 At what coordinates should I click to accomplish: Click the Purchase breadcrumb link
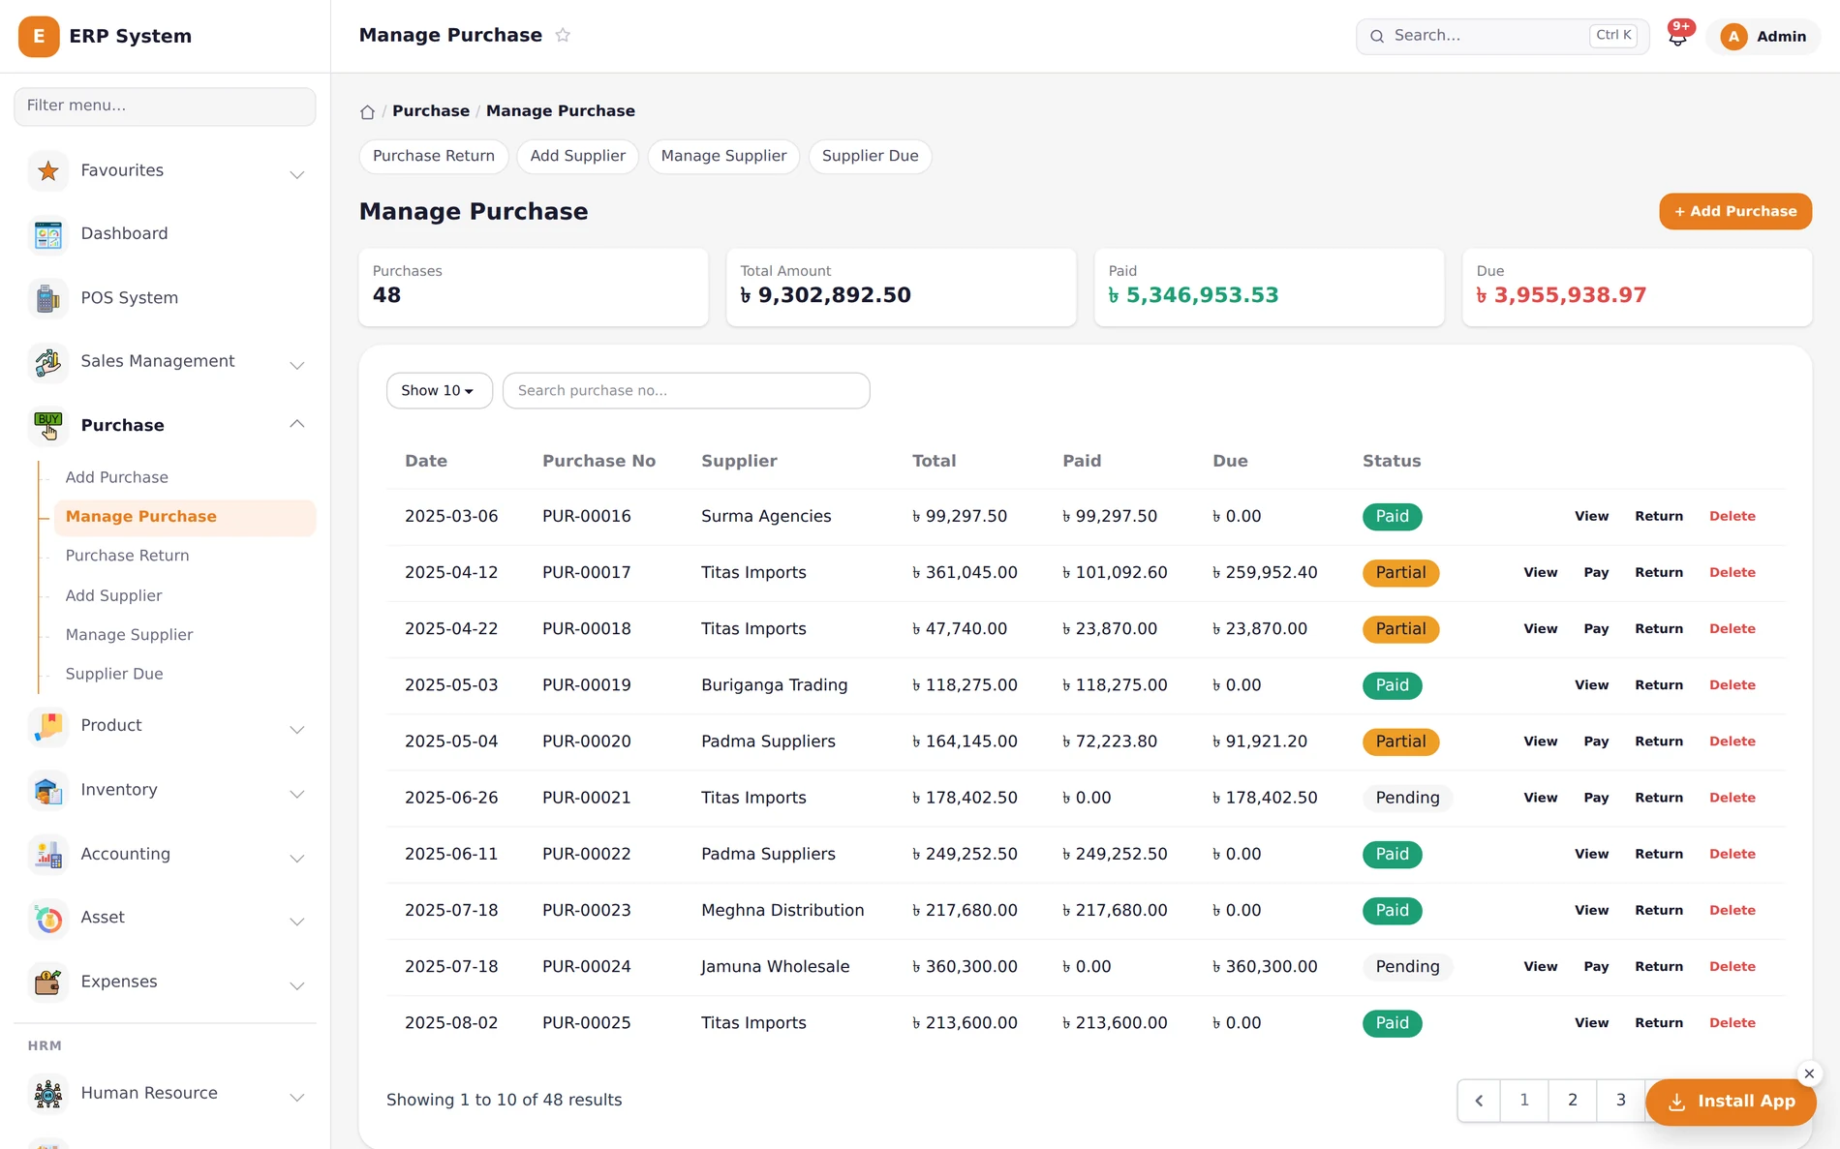(x=431, y=111)
